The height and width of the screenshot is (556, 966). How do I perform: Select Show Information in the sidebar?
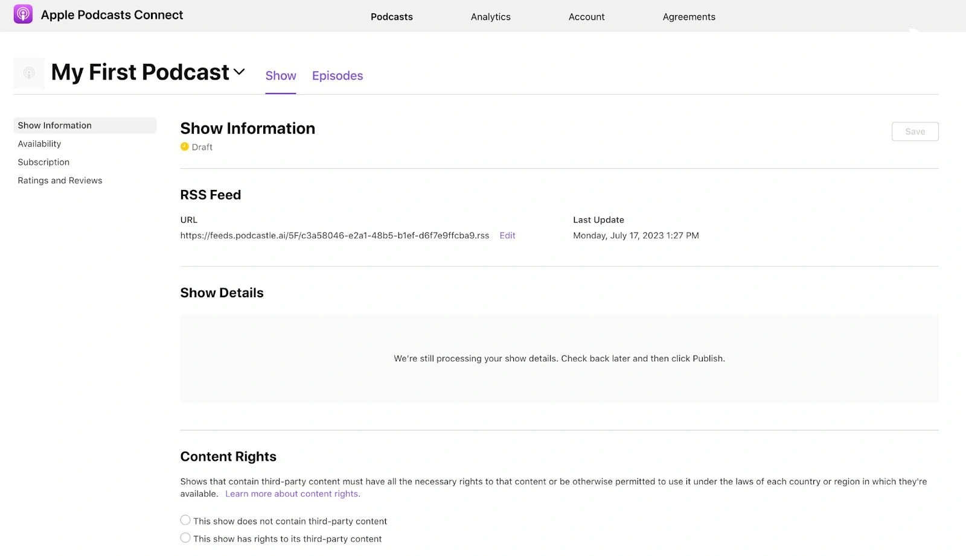[x=55, y=125]
